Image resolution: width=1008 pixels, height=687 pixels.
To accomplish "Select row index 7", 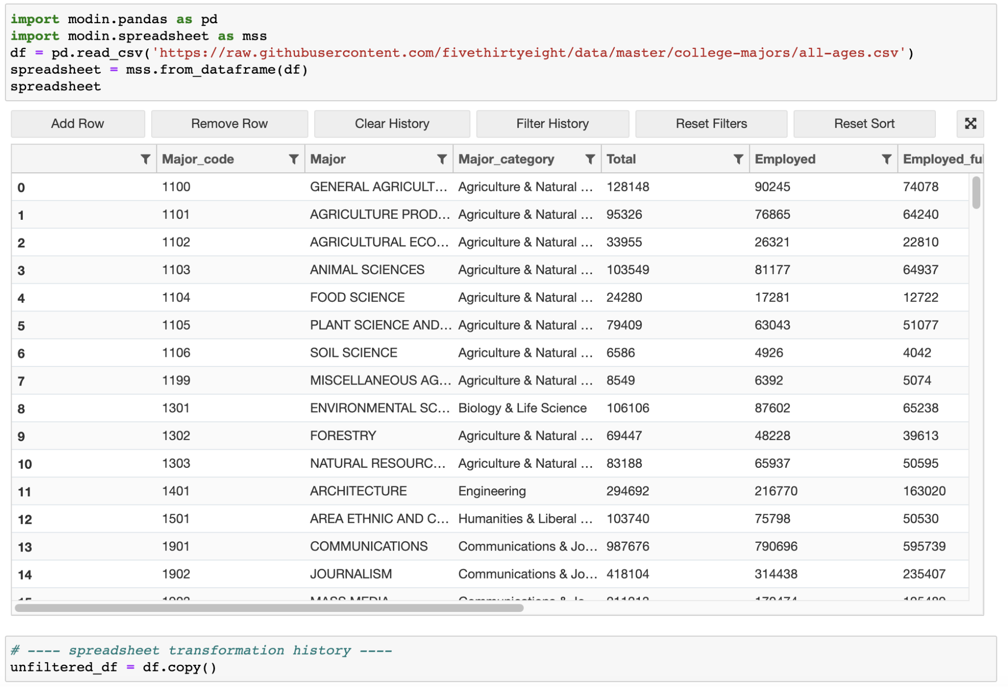I will 84,381.
